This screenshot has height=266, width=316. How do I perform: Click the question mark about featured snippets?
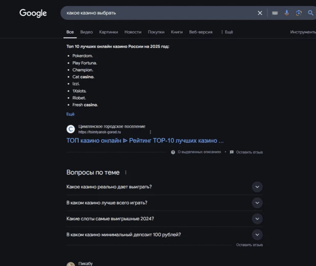173,152
